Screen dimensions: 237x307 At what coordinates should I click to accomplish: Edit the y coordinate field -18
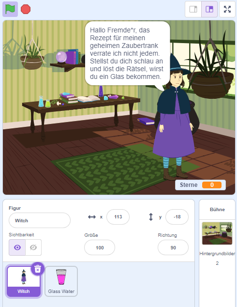177,217
